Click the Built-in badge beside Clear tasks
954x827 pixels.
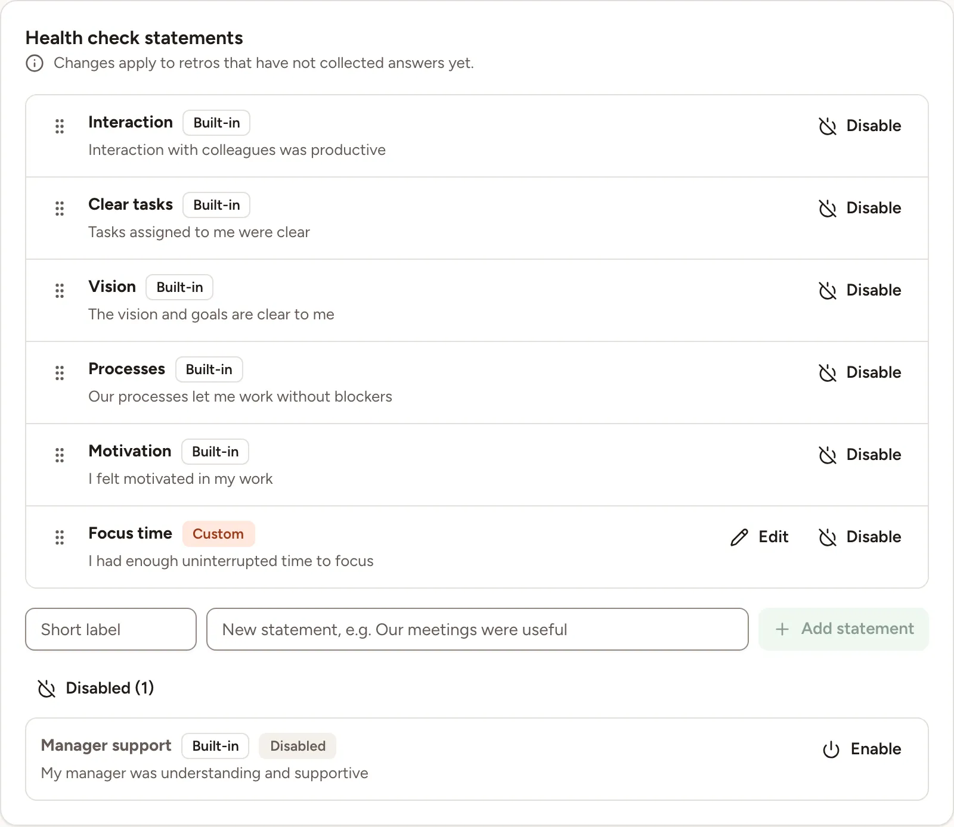[x=216, y=205]
